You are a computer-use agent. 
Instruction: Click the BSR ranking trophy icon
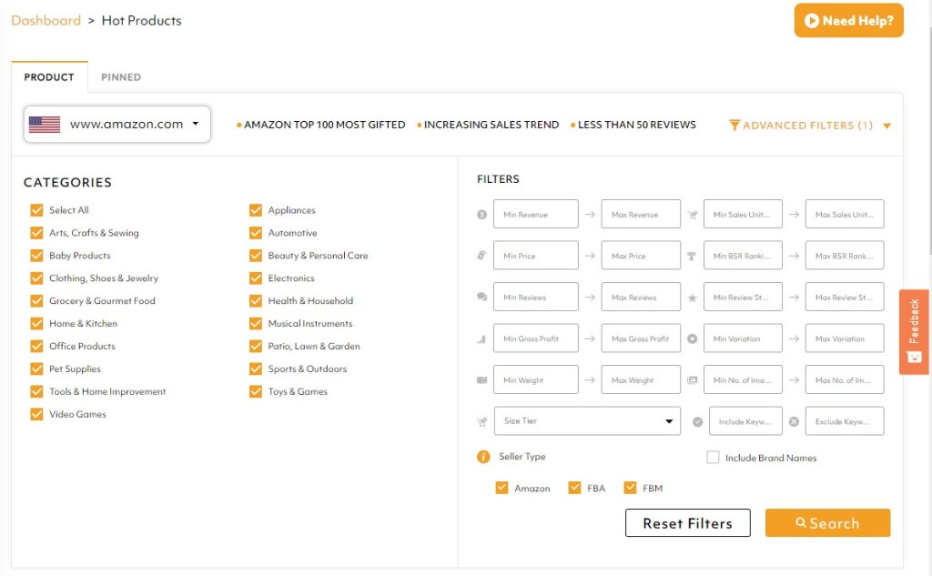coord(692,256)
